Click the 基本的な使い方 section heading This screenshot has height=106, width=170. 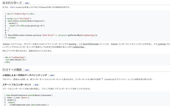(x=12, y=3)
